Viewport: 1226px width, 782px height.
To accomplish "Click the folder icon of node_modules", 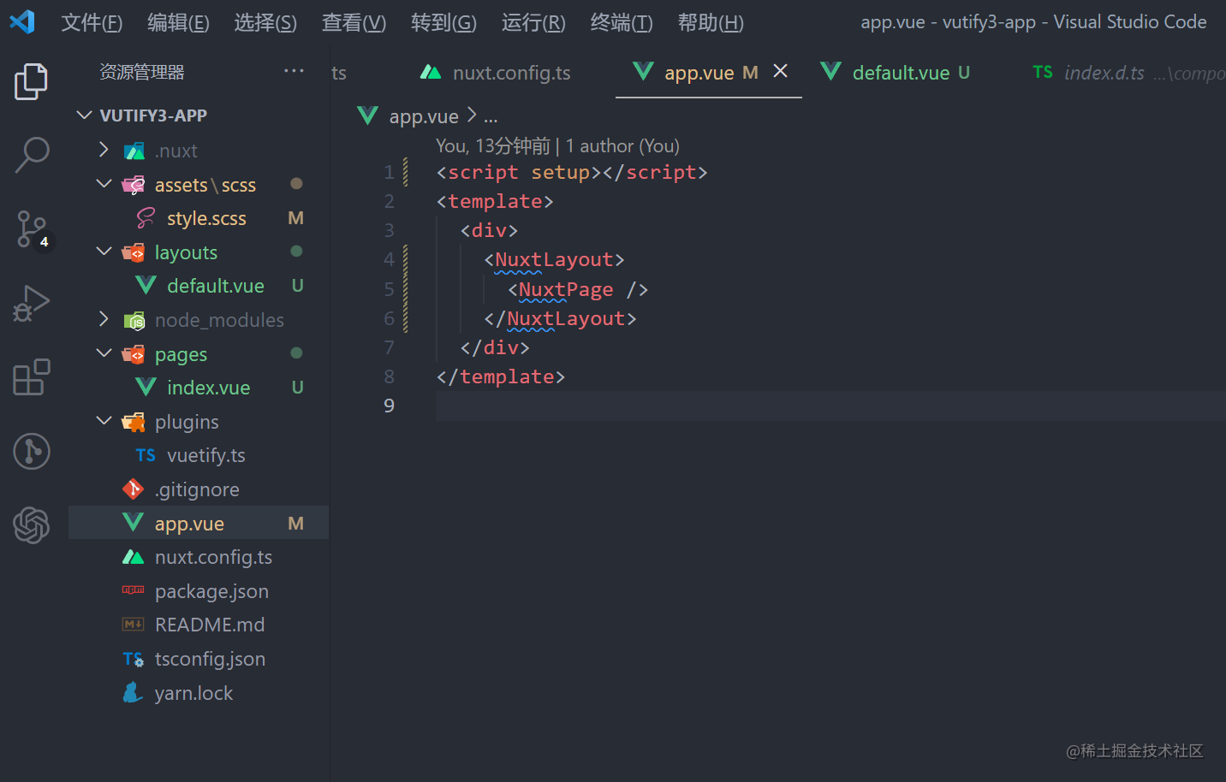I will pos(134,320).
